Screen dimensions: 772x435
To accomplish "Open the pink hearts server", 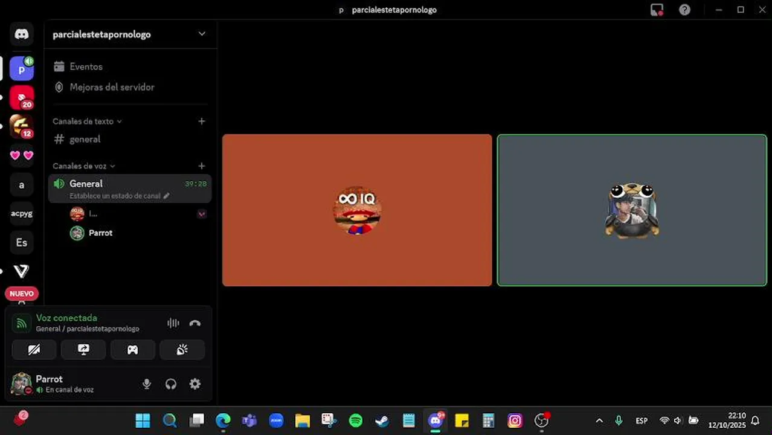I will coord(22,155).
